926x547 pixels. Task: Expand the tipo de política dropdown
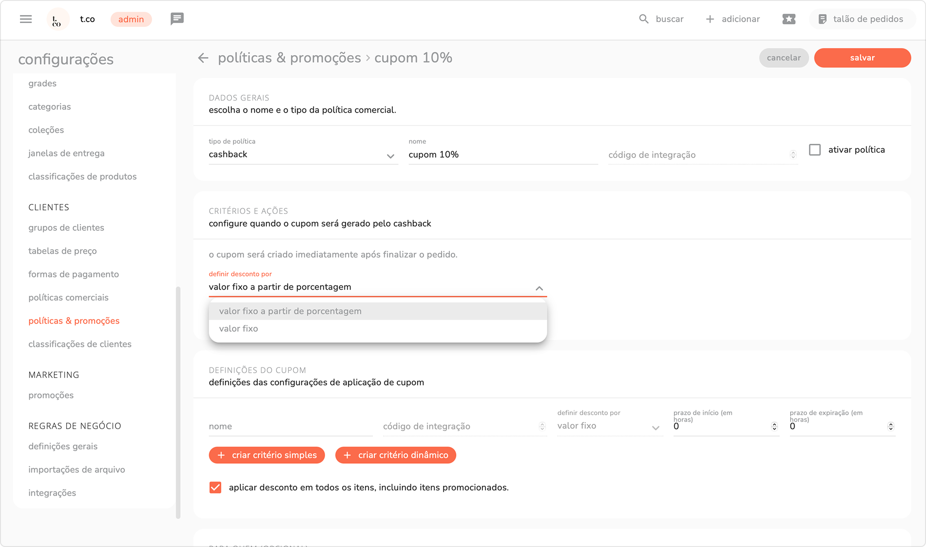click(x=390, y=155)
